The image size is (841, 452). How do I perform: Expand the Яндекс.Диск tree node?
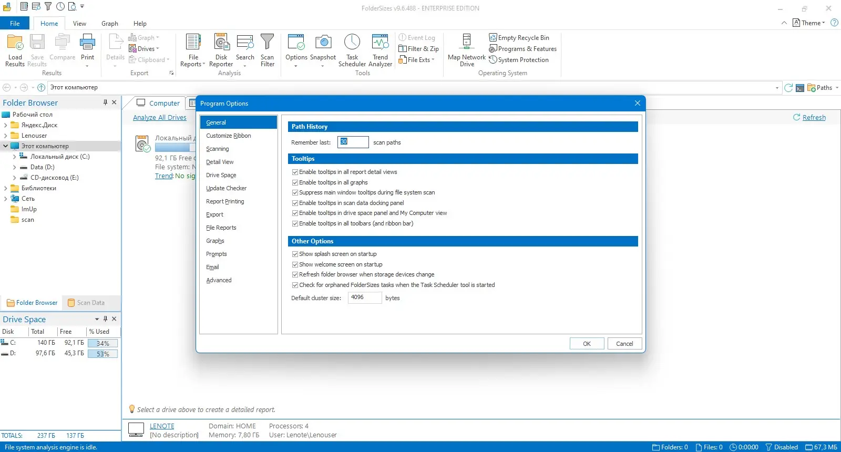pyautogui.click(x=5, y=125)
